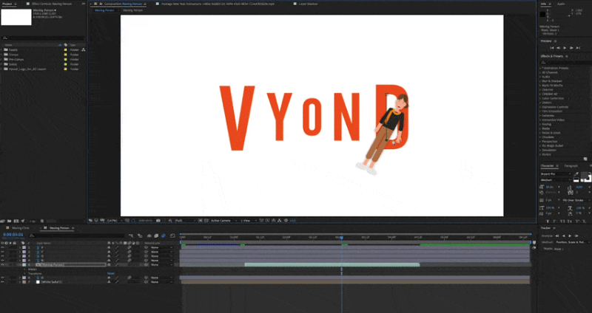Go to last frame in Preview panel

tap(578, 48)
